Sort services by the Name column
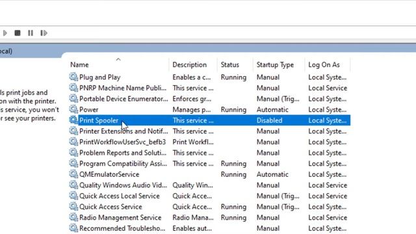The height and width of the screenshot is (234, 416). tap(79, 65)
